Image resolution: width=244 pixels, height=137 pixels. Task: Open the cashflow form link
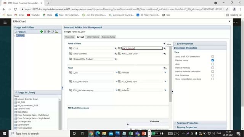click(24, 108)
